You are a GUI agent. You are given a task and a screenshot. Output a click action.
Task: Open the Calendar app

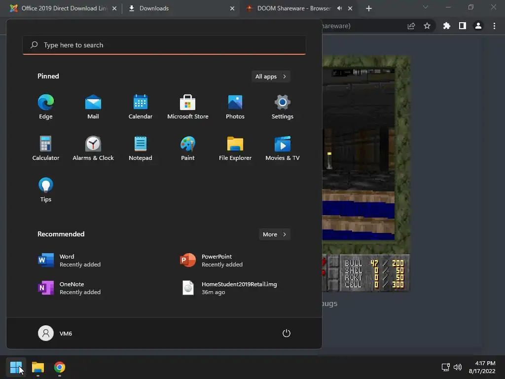pyautogui.click(x=141, y=107)
